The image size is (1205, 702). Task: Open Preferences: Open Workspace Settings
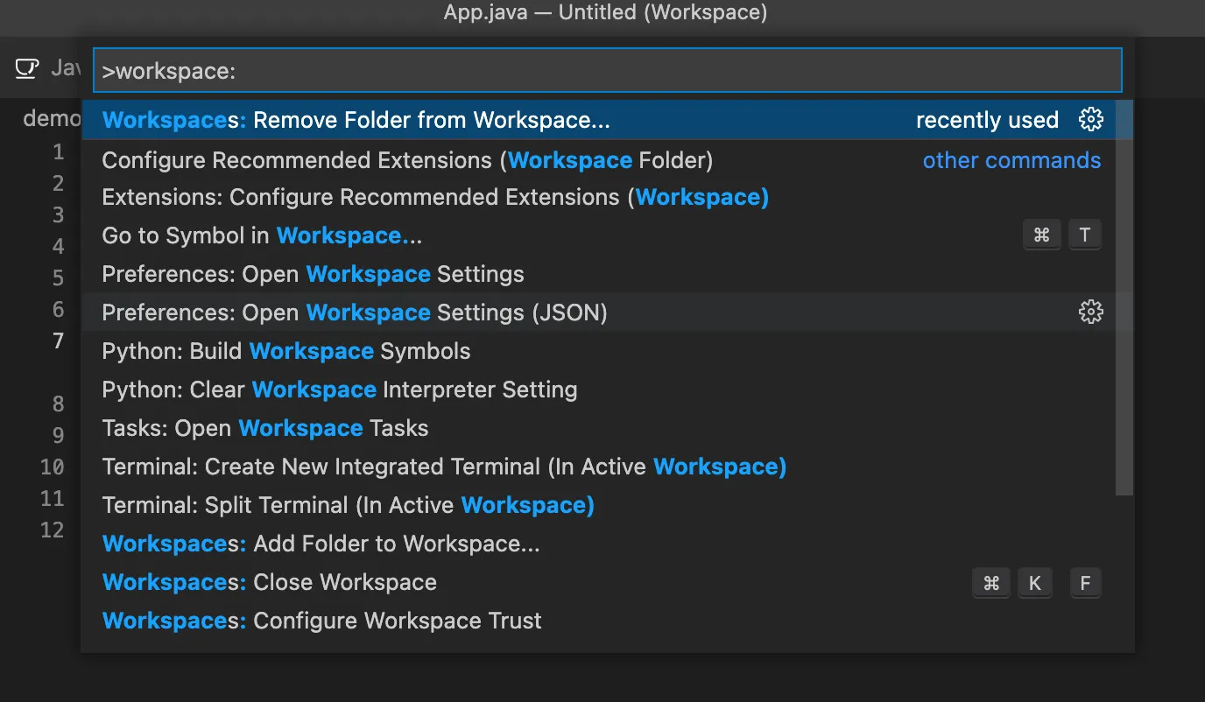[x=313, y=274]
